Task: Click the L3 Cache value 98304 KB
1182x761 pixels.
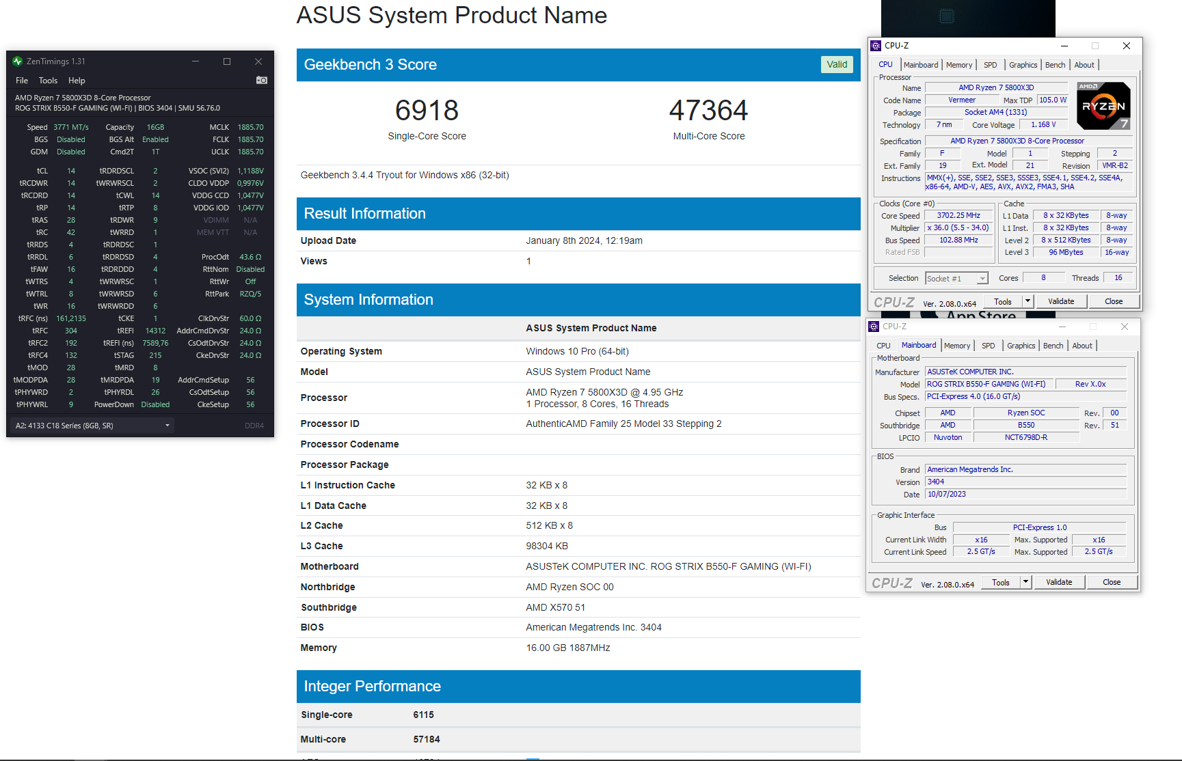Action: pyautogui.click(x=547, y=546)
